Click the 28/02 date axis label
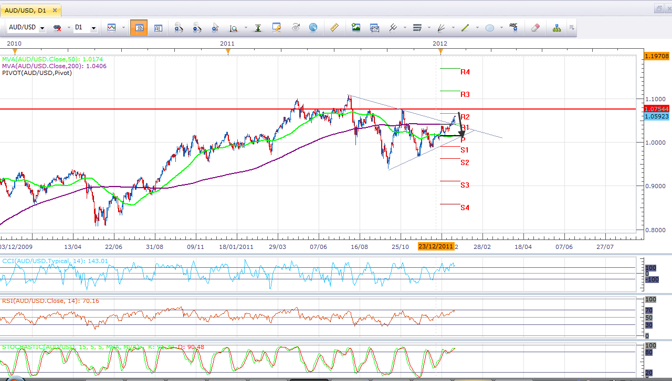 tap(482, 246)
